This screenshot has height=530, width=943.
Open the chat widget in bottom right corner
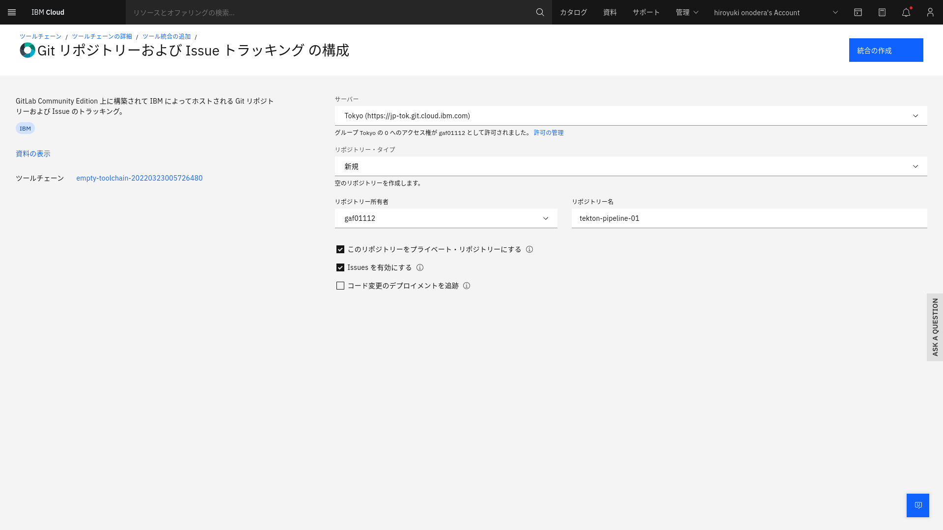point(917,505)
